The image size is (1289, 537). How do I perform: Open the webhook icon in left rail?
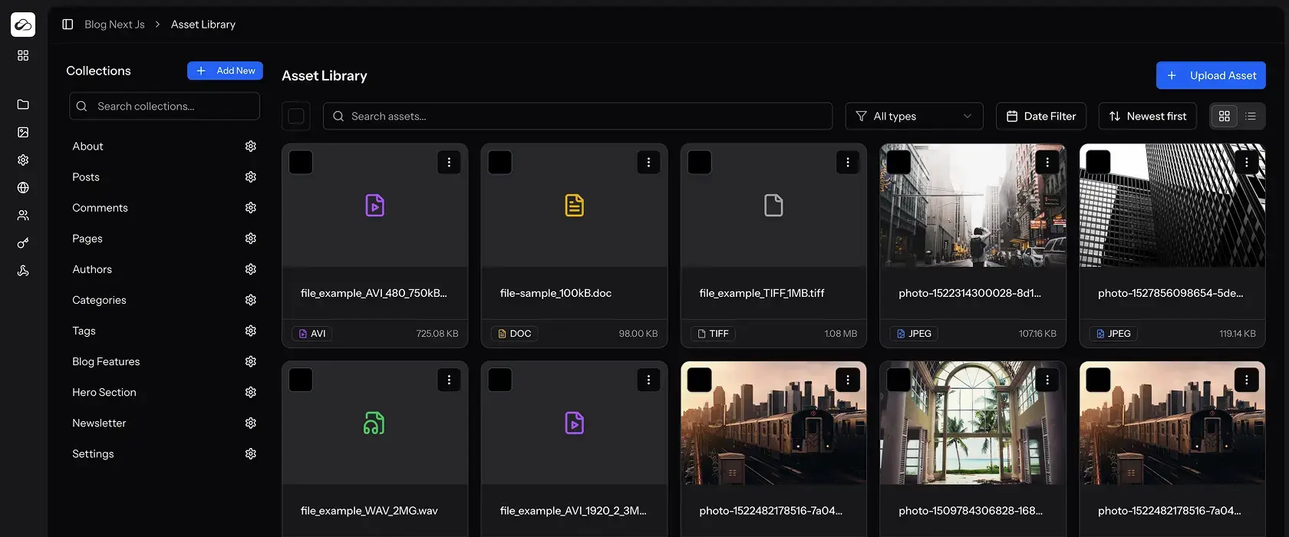[23, 271]
